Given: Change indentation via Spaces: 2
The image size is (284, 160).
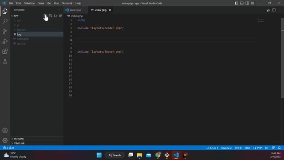Looking at the screenshot, I should (226, 148).
